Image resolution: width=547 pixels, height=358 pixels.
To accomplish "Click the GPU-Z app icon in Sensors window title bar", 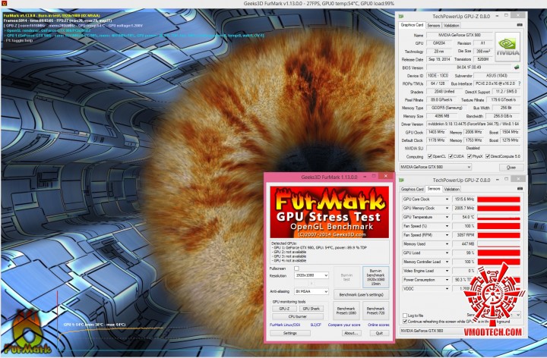I will pos(402,180).
